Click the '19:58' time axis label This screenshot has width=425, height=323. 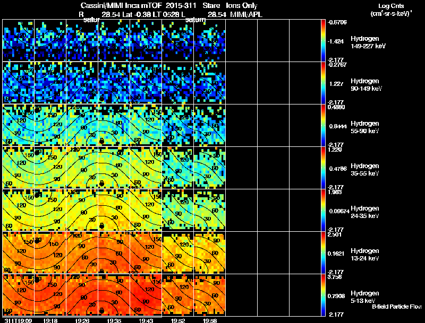point(210,320)
